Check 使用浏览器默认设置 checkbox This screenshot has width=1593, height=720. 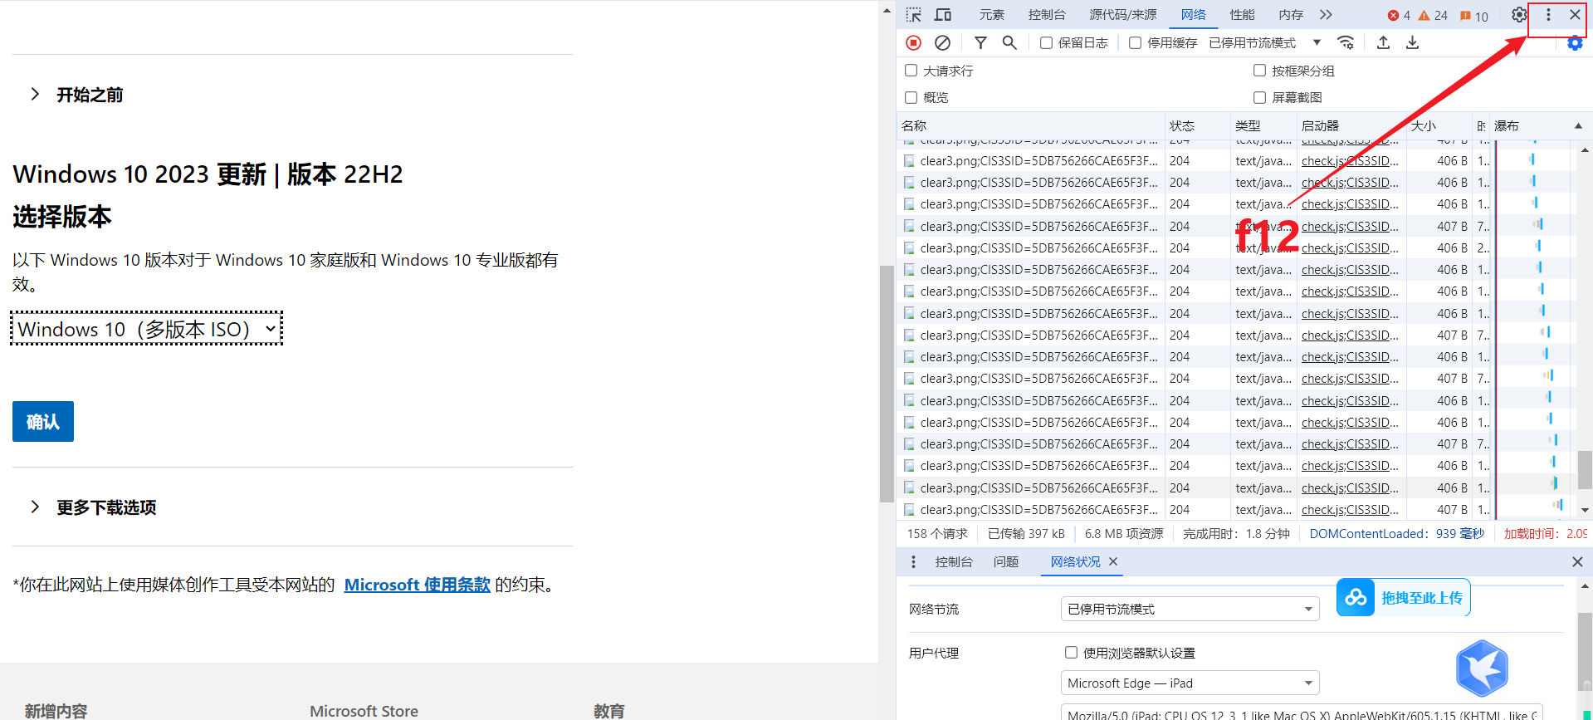coord(1071,653)
